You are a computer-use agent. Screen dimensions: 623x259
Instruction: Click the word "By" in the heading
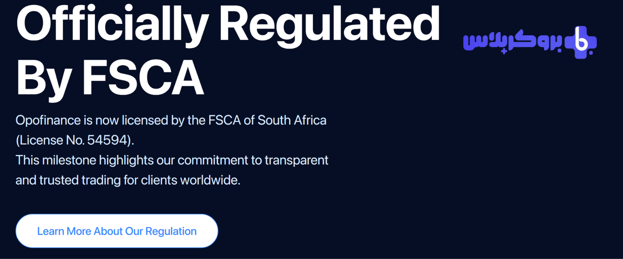click(x=44, y=80)
